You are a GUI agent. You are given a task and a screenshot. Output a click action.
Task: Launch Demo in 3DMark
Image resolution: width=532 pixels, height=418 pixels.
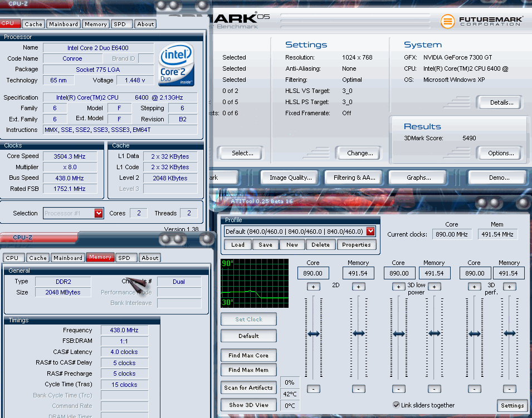pos(498,178)
